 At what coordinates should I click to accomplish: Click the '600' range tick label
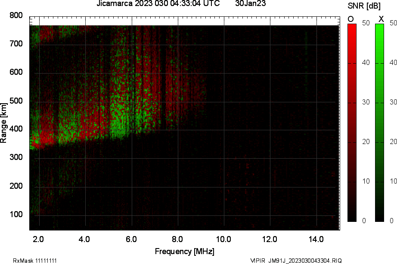16,72
